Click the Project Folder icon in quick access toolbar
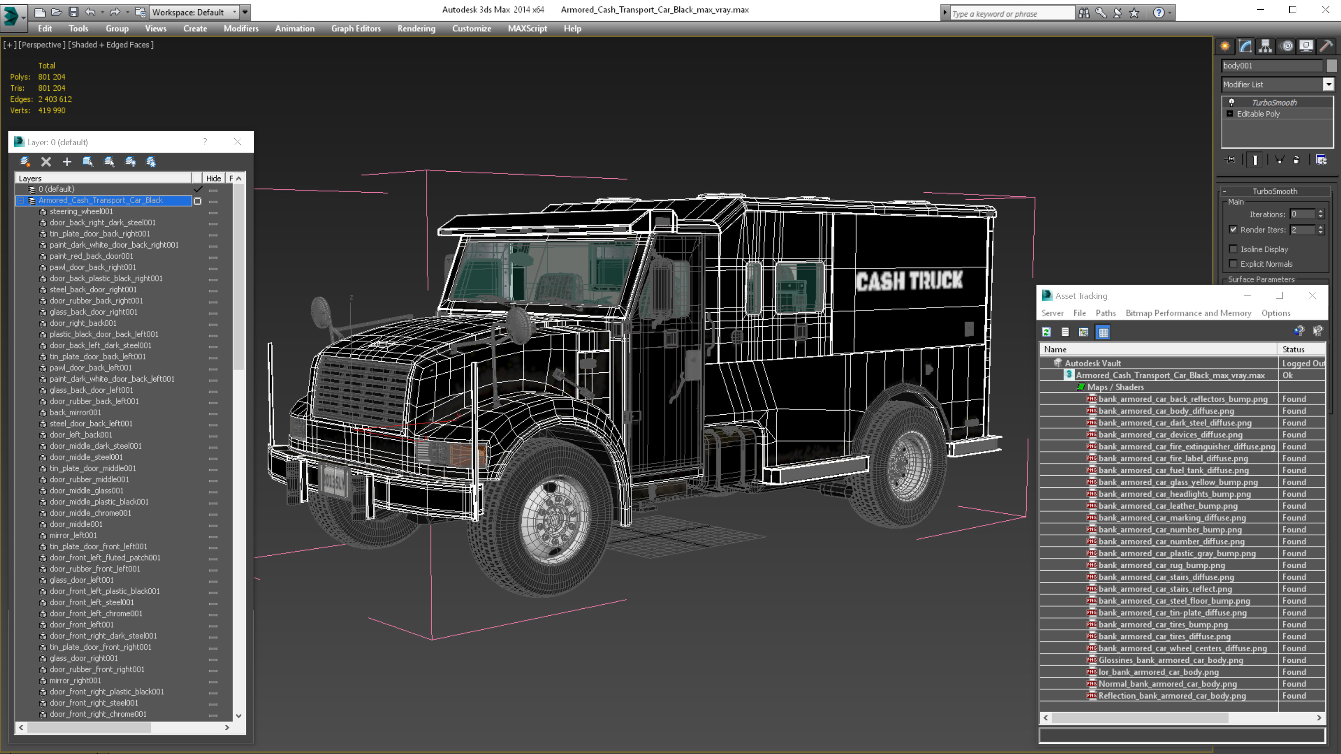The width and height of the screenshot is (1341, 754). tap(140, 12)
